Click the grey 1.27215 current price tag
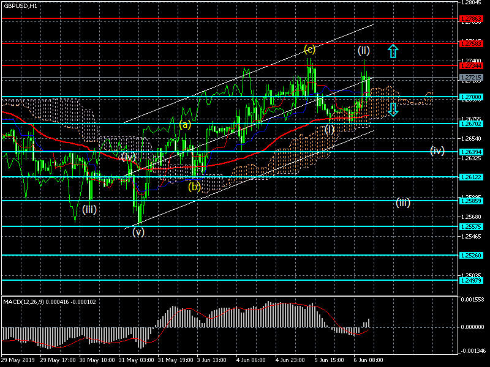The image size is (490, 367). tap(471, 78)
